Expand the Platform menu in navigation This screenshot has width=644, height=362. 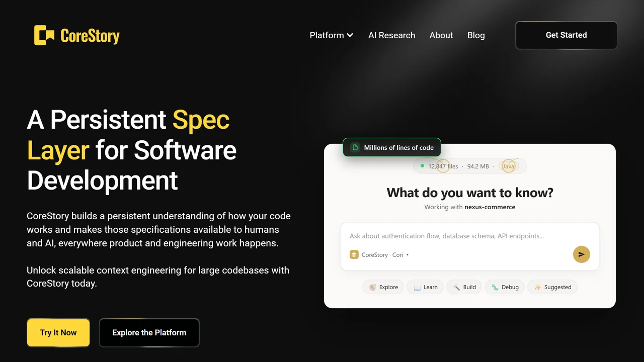[332, 35]
